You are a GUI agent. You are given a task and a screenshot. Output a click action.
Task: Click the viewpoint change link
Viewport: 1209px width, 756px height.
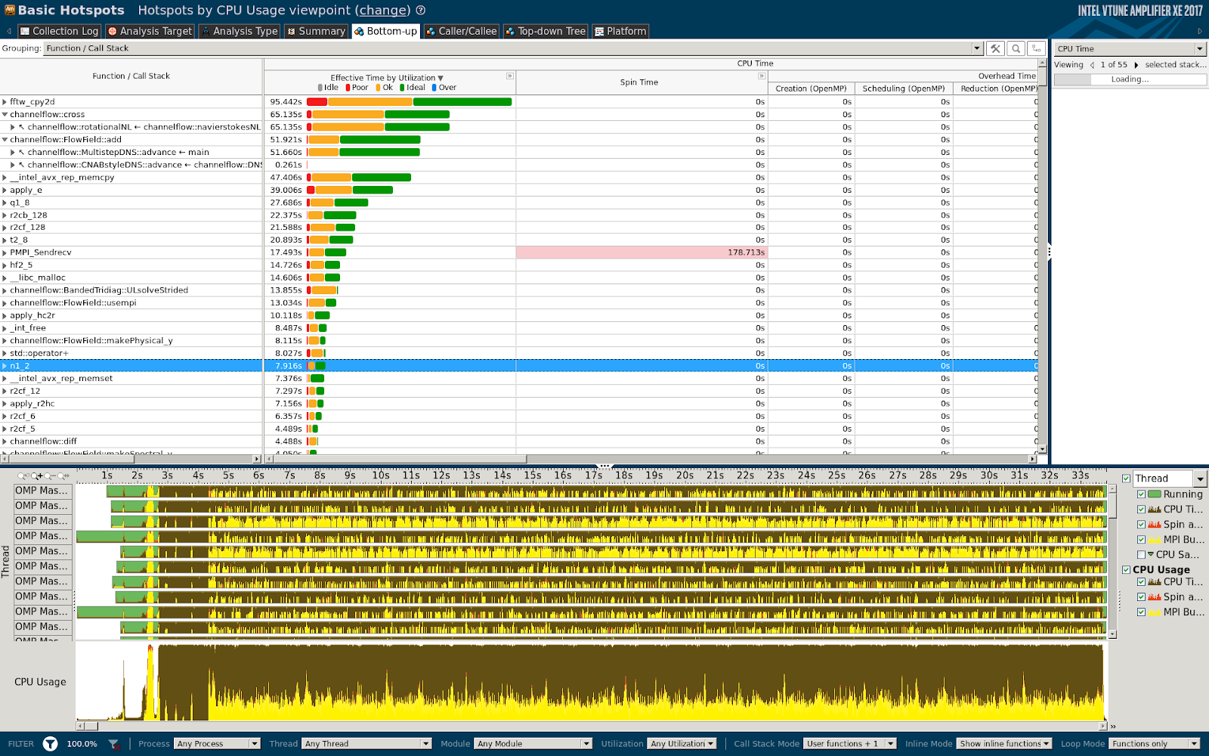pyautogui.click(x=383, y=11)
